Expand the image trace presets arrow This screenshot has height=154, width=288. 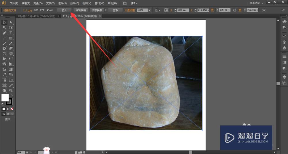point(106,10)
